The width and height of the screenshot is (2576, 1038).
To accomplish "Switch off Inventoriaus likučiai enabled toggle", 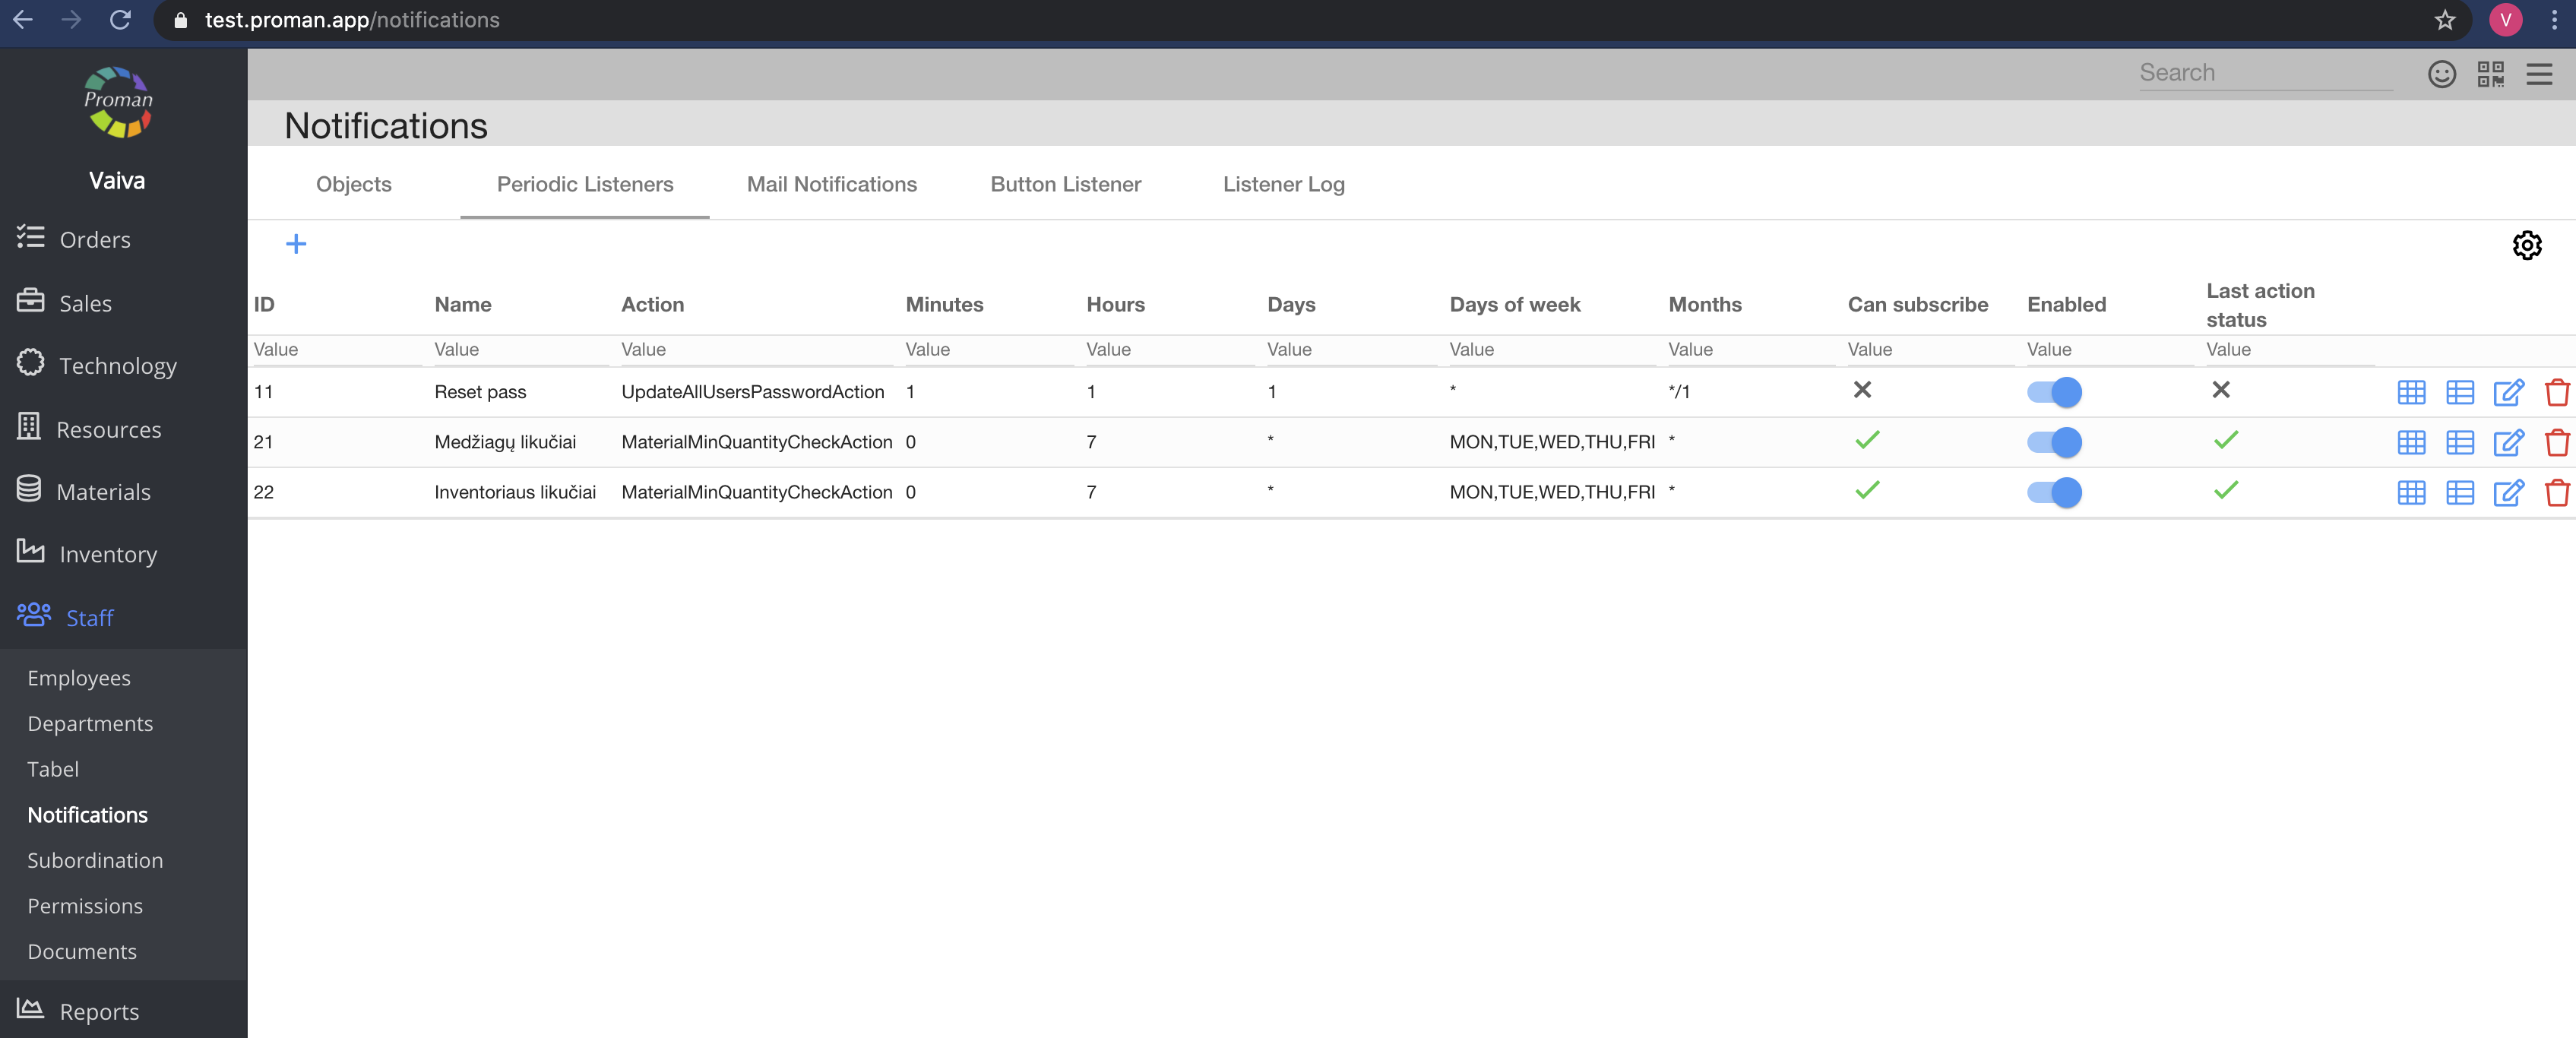I will (x=2053, y=492).
